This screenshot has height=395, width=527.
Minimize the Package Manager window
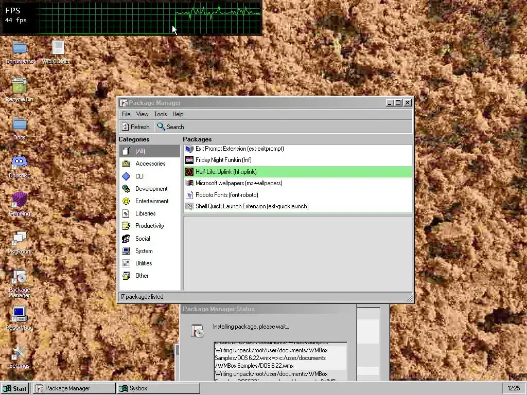coord(390,103)
